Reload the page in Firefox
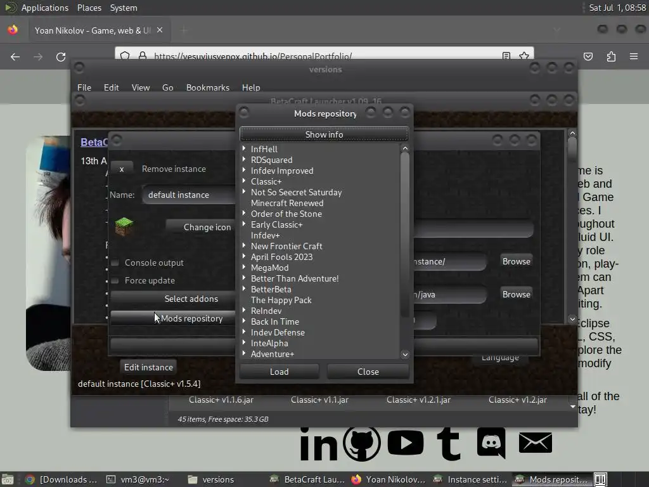Viewport: 649px width, 487px height. point(61,56)
